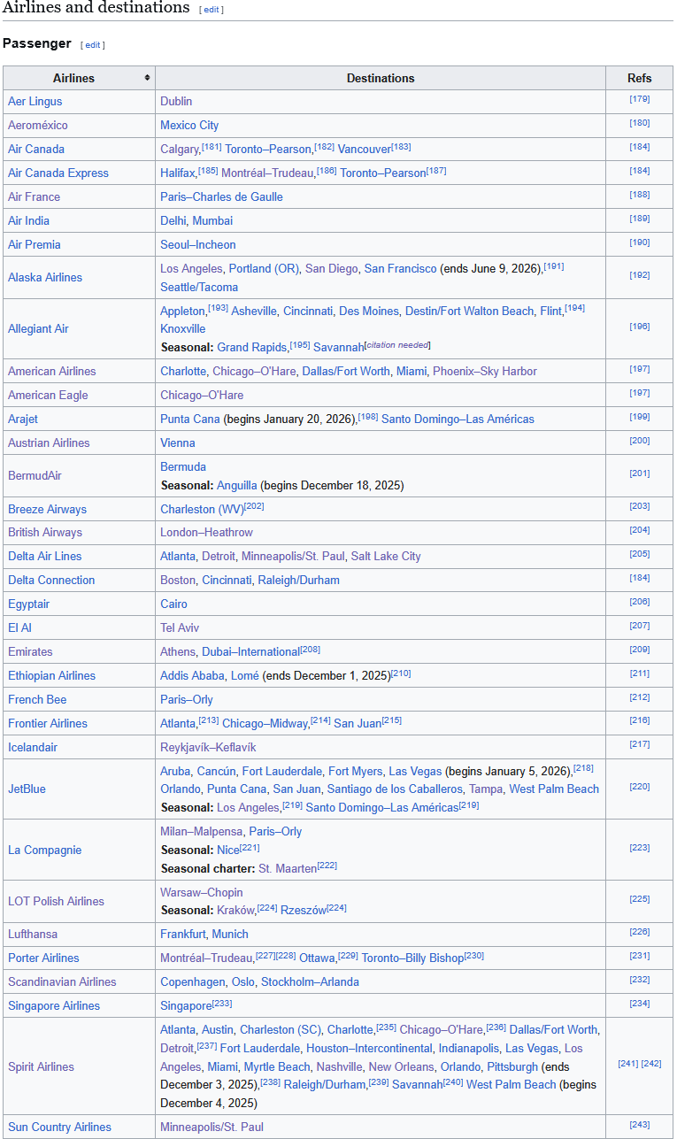This screenshot has height=1139, width=677.
Task: Click edit link next to Passenger heading
Action: pos(93,44)
